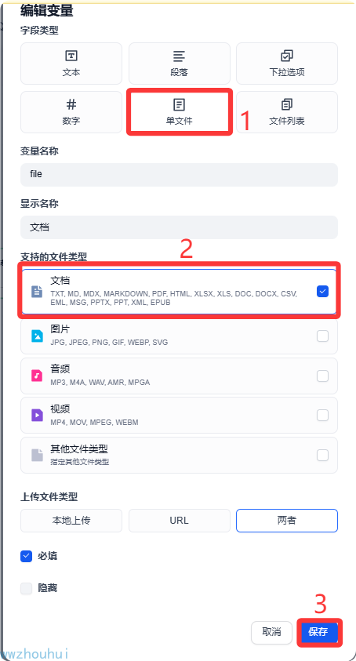Toggle the 必填 required checkbox
Image resolution: width=356 pixels, height=661 pixels.
pos(26,557)
